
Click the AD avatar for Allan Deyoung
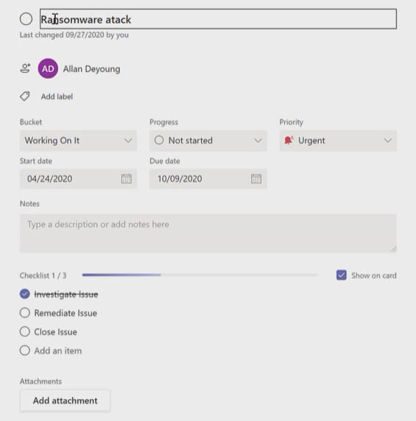pyautogui.click(x=48, y=68)
